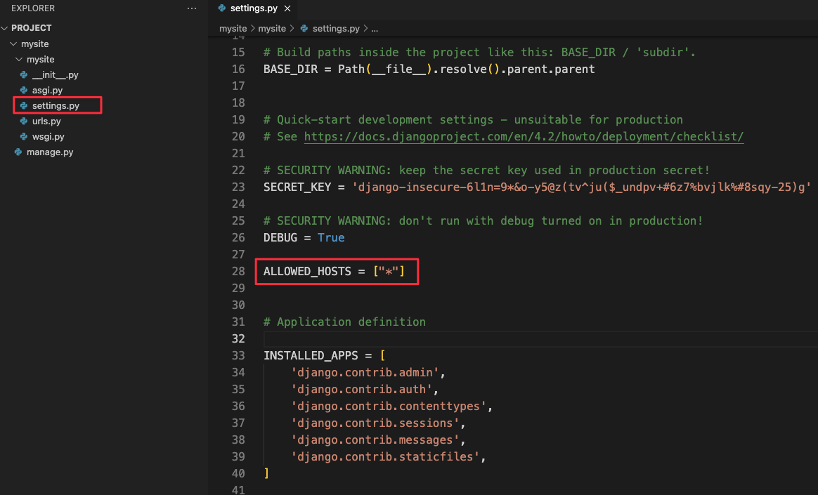818x495 pixels.
Task: Click the Python icon next to asgi.py
Action: pos(23,90)
